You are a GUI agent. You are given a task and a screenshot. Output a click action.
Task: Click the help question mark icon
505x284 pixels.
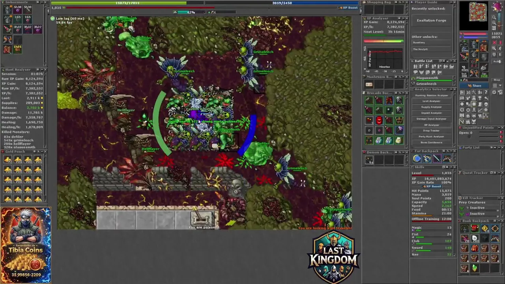point(486,92)
